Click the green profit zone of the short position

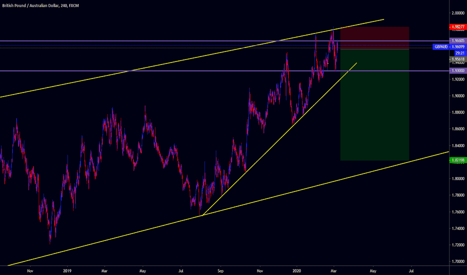point(374,110)
